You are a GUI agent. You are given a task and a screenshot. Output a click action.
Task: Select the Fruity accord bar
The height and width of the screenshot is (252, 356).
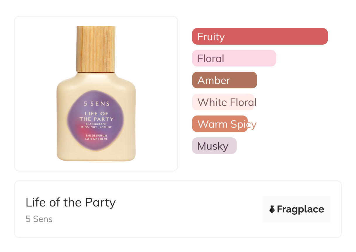[x=260, y=36]
